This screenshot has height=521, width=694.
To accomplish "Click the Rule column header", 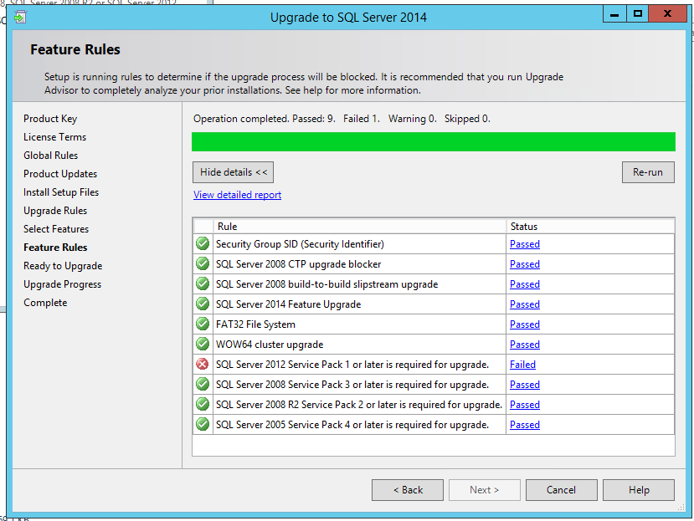I will tap(359, 227).
